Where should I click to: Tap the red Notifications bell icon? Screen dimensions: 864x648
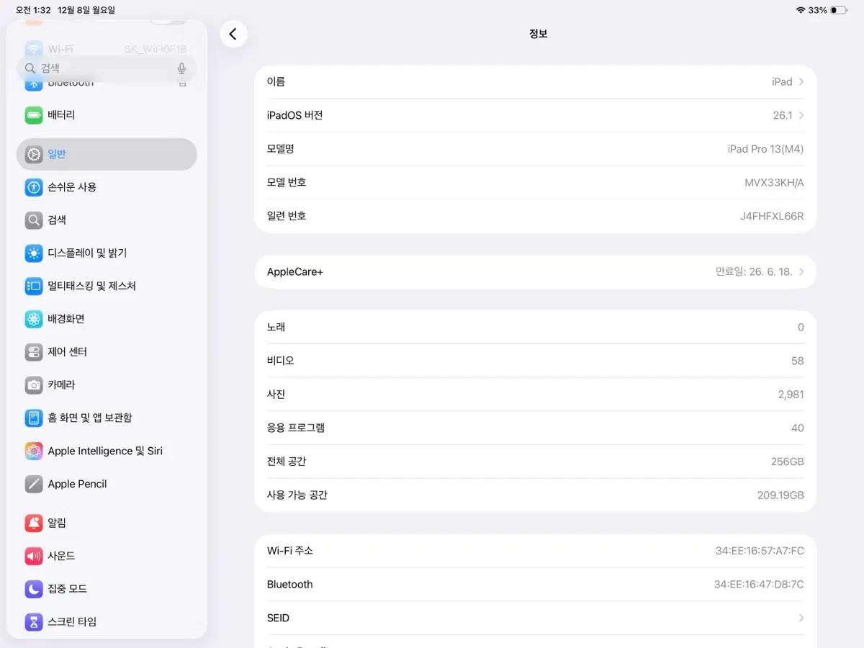34,523
